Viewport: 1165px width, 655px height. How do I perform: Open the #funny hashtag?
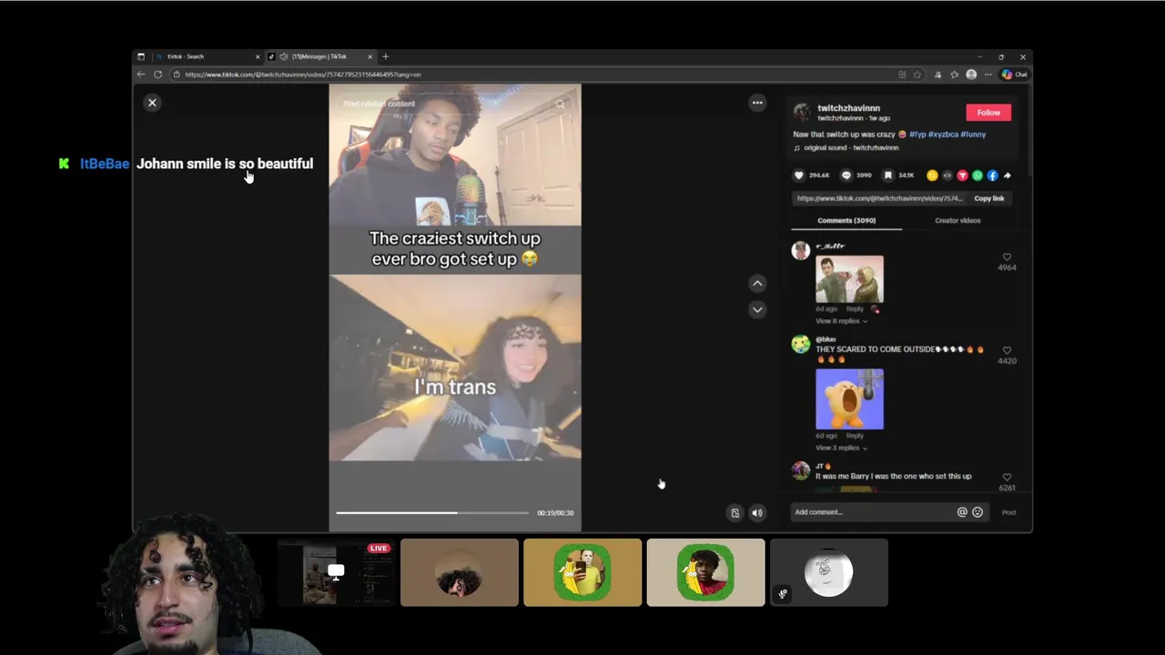click(973, 134)
